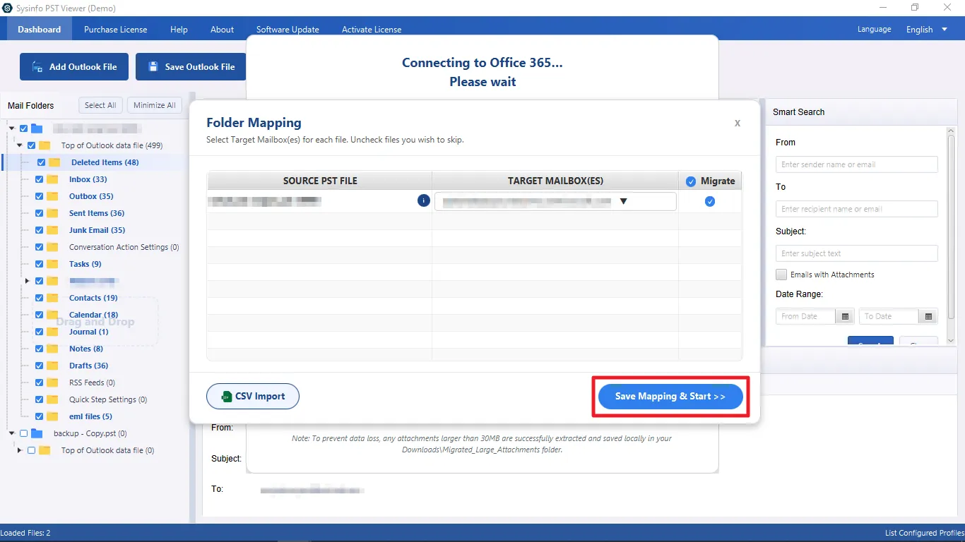Image resolution: width=965 pixels, height=542 pixels.
Task: Select the Conversation Action Settings (0) folder
Action: (x=124, y=247)
